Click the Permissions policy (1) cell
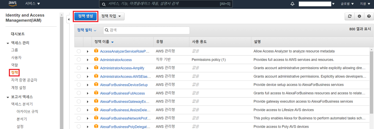Screen dimensions: 374x129 pyautogui.click(x=209, y=60)
